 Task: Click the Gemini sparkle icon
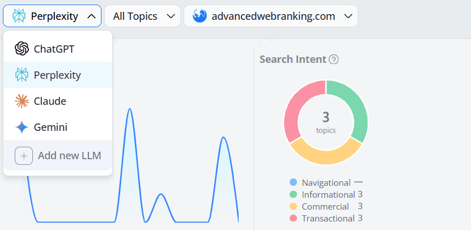point(22,127)
